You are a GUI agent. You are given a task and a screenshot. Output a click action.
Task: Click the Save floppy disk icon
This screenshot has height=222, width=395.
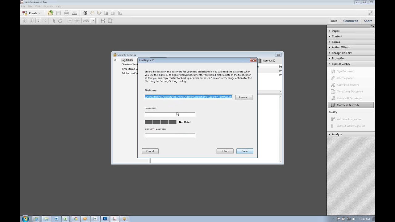tap(58, 13)
